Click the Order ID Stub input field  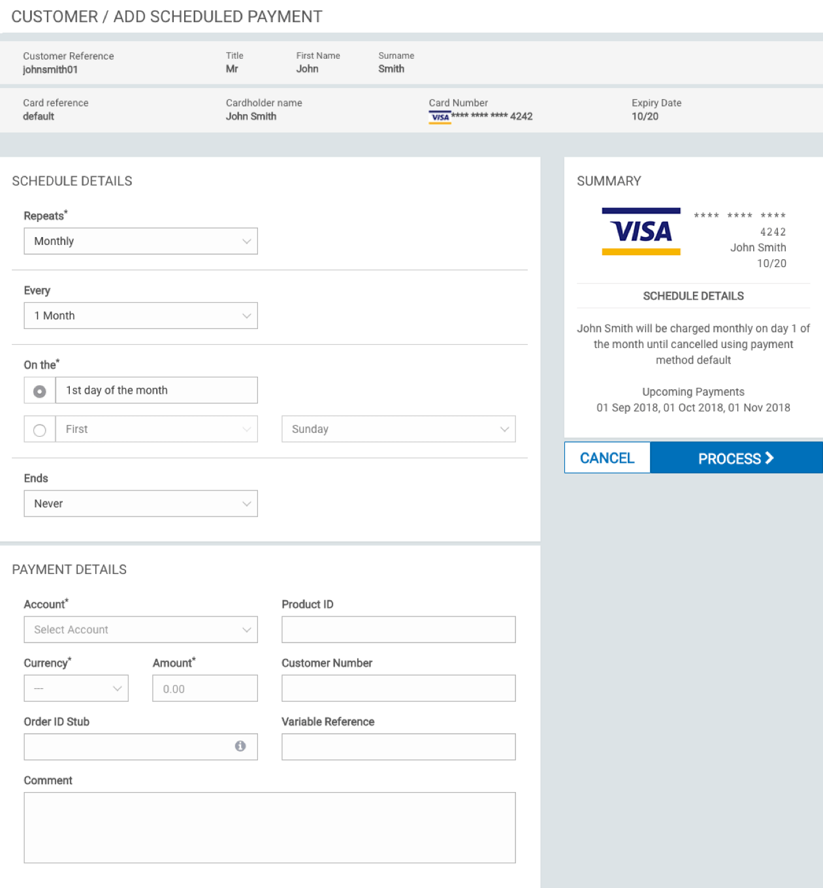tap(141, 747)
